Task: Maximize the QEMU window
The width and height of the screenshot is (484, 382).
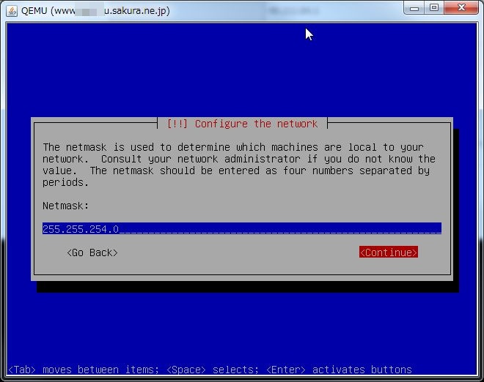Action: (x=434, y=8)
